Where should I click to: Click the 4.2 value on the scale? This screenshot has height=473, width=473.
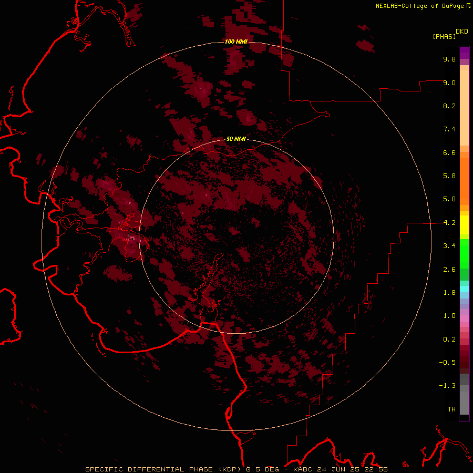(449, 223)
